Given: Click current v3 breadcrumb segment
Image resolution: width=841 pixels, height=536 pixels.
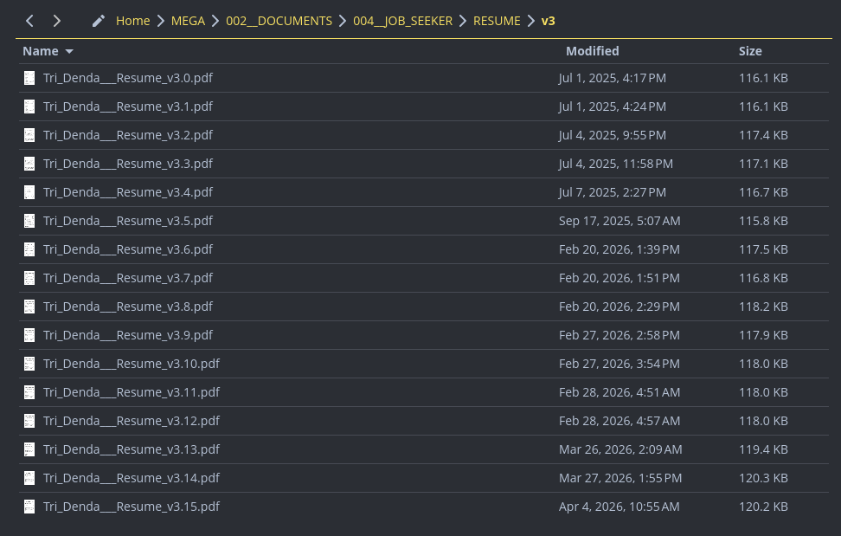Looking at the screenshot, I should 549,21.
